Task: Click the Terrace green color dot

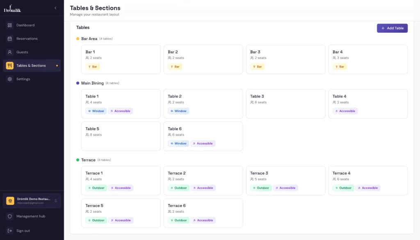Action: (x=78, y=160)
